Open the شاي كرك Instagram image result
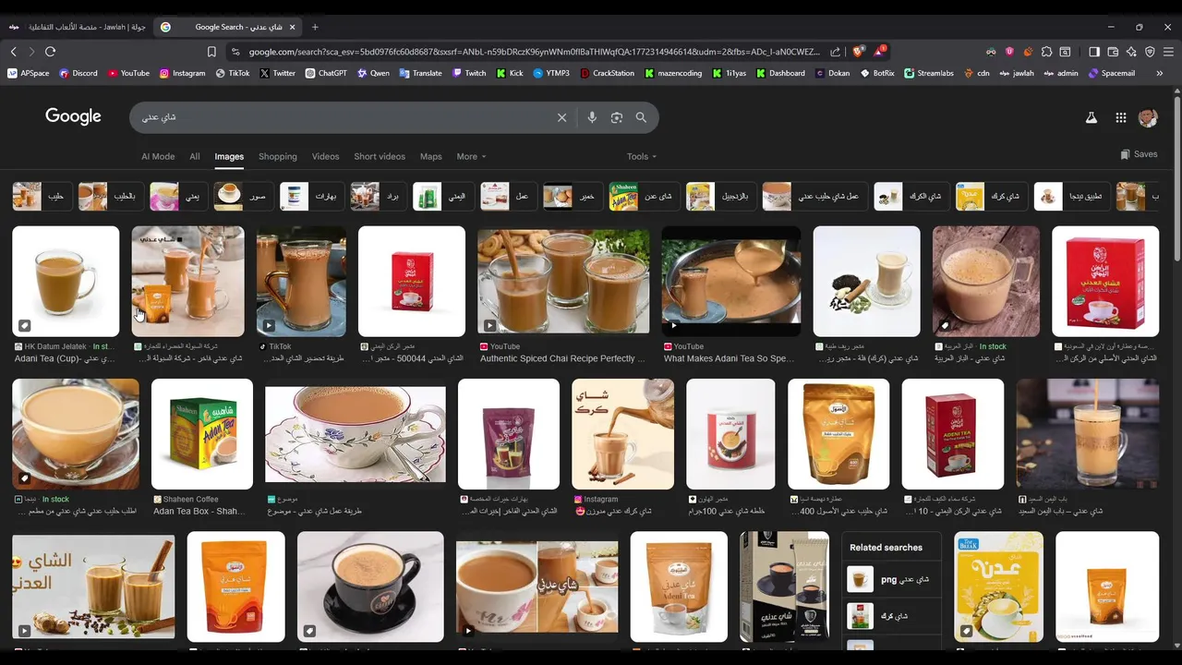 (622, 433)
